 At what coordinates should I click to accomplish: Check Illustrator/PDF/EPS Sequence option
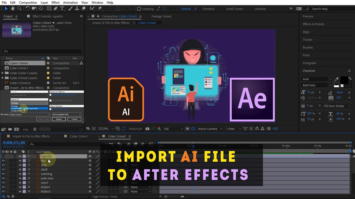50,95
